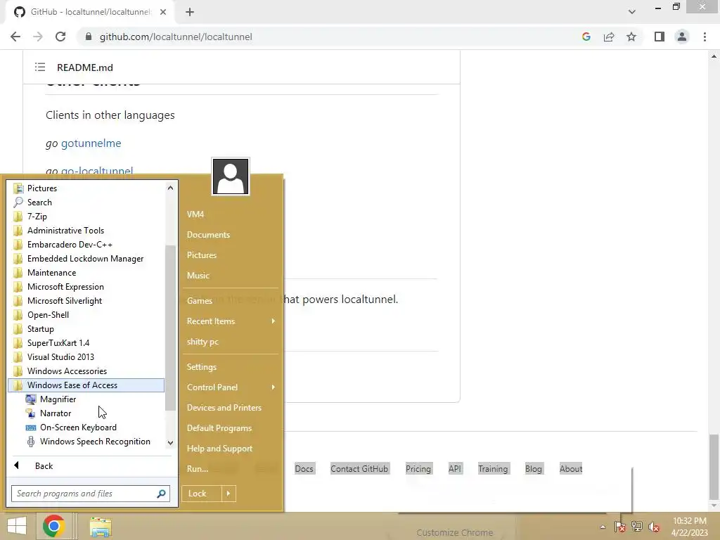Bookmark this page with star icon
This screenshot has height=540, width=720.
pyautogui.click(x=631, y=37)
